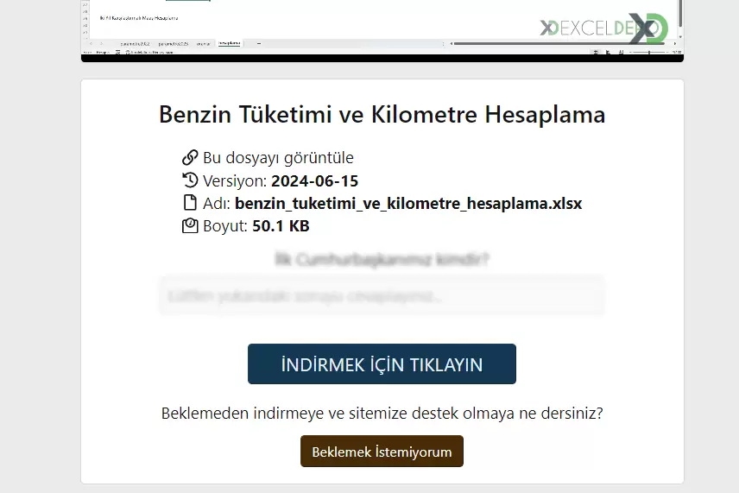Focus the blurred answer input field
This screenshot has width=739, height=493.
(x=382, y=295)
